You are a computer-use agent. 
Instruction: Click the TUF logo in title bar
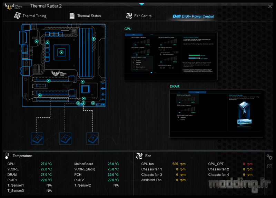13,6
